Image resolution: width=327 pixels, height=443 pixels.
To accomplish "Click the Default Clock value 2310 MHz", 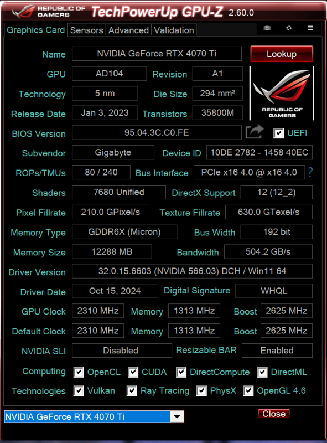I will click(x=98, y=331).
